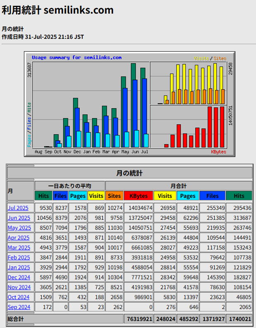Image resolution: width=256 pixels, height=328 pixels.
Task: Click the 総合計 totals row label
Action: click(x=65, y=319)
